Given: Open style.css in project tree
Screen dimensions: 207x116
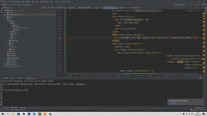Looking at the screenshot, I should [x=16, y=30].
